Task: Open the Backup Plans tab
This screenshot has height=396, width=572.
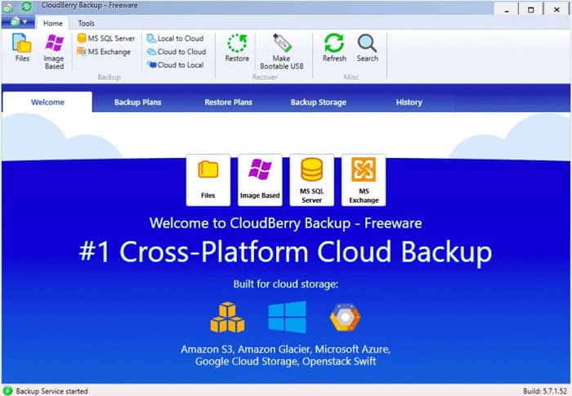Action: coord(137,102)
